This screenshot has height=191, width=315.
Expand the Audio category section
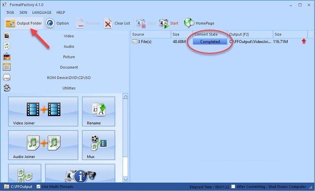point(69,46)
